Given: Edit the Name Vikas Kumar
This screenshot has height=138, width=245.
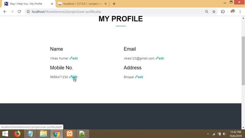Looking at the screenshot, I should tap(73, 58).
